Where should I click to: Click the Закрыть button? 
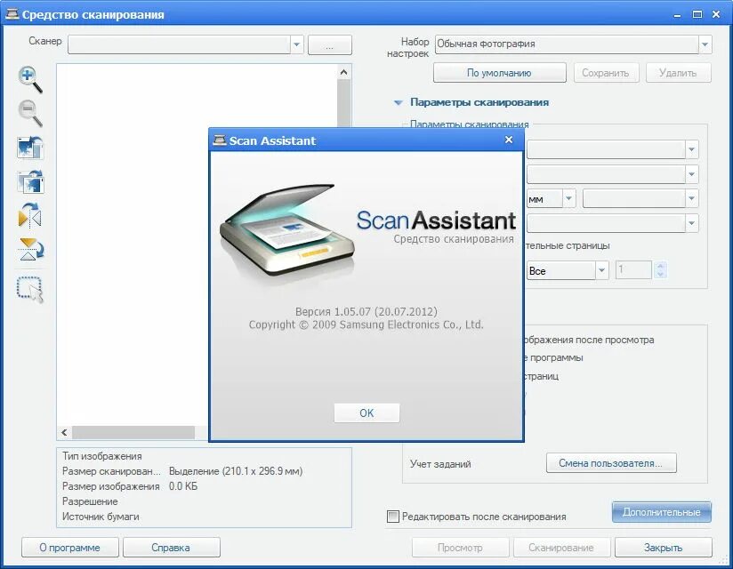click(x=664, y=547)
